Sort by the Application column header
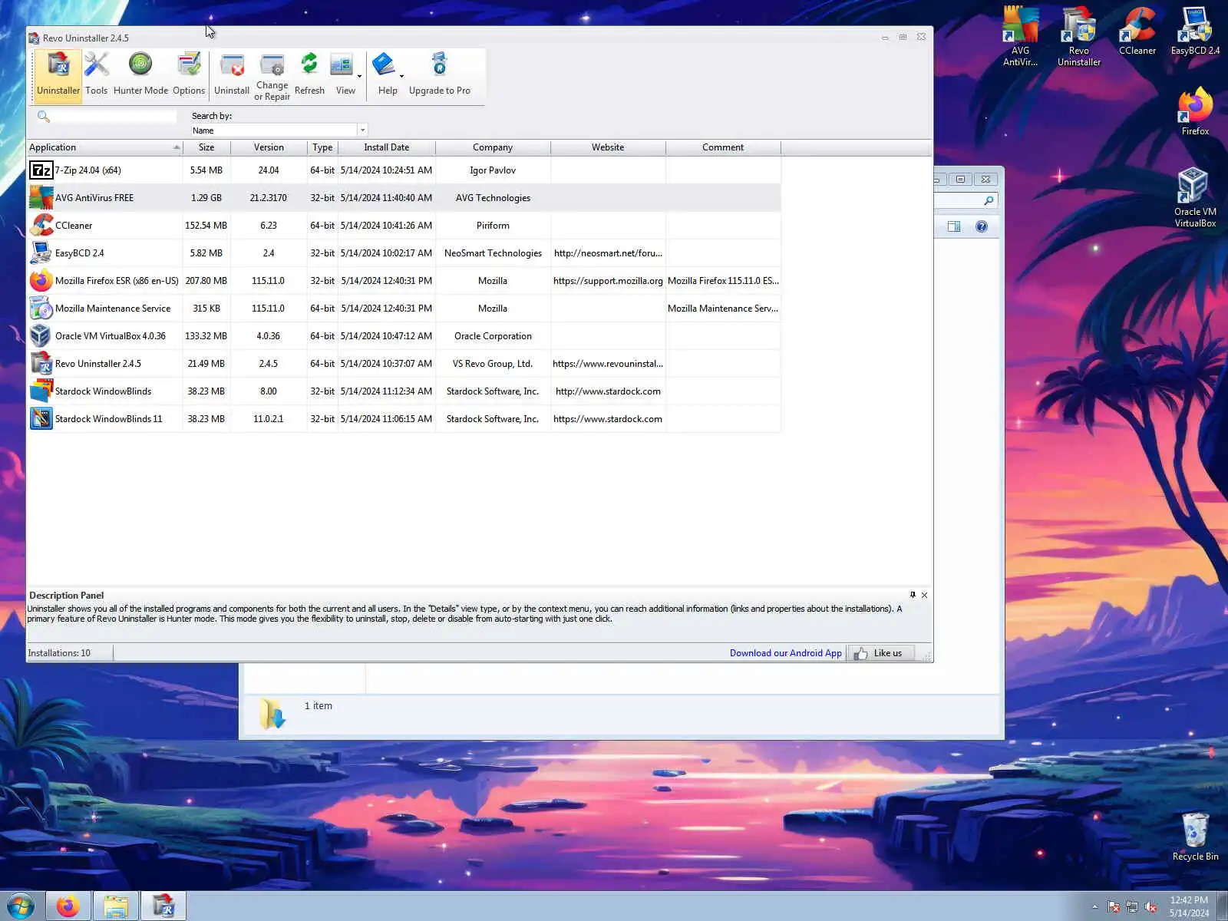1228x921 pixels. tap(104, 147)
